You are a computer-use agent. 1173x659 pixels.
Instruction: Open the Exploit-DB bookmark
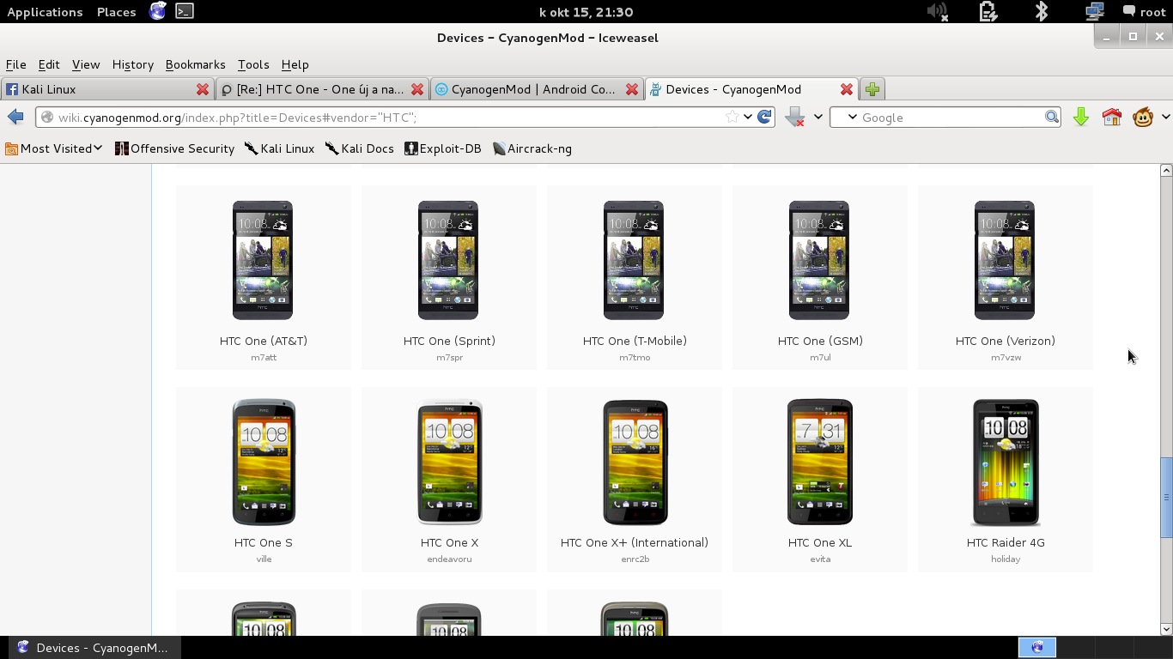(x=443, y=148)
